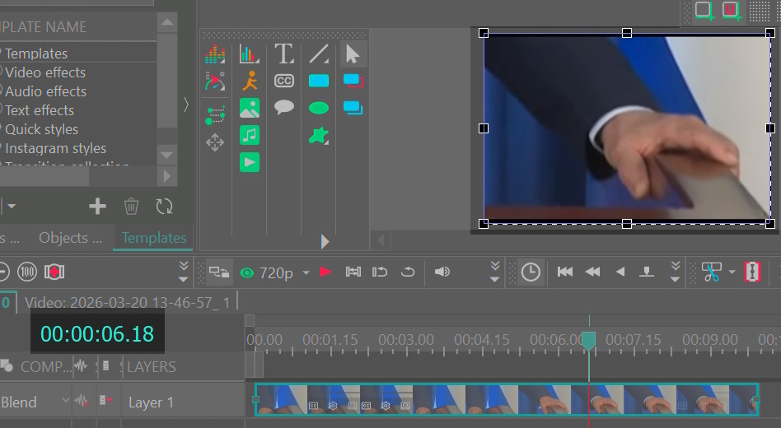Switch to the Objects tab
Image resolution: width=781 pixels, height=428 pixels.
(x=70, y=238)
